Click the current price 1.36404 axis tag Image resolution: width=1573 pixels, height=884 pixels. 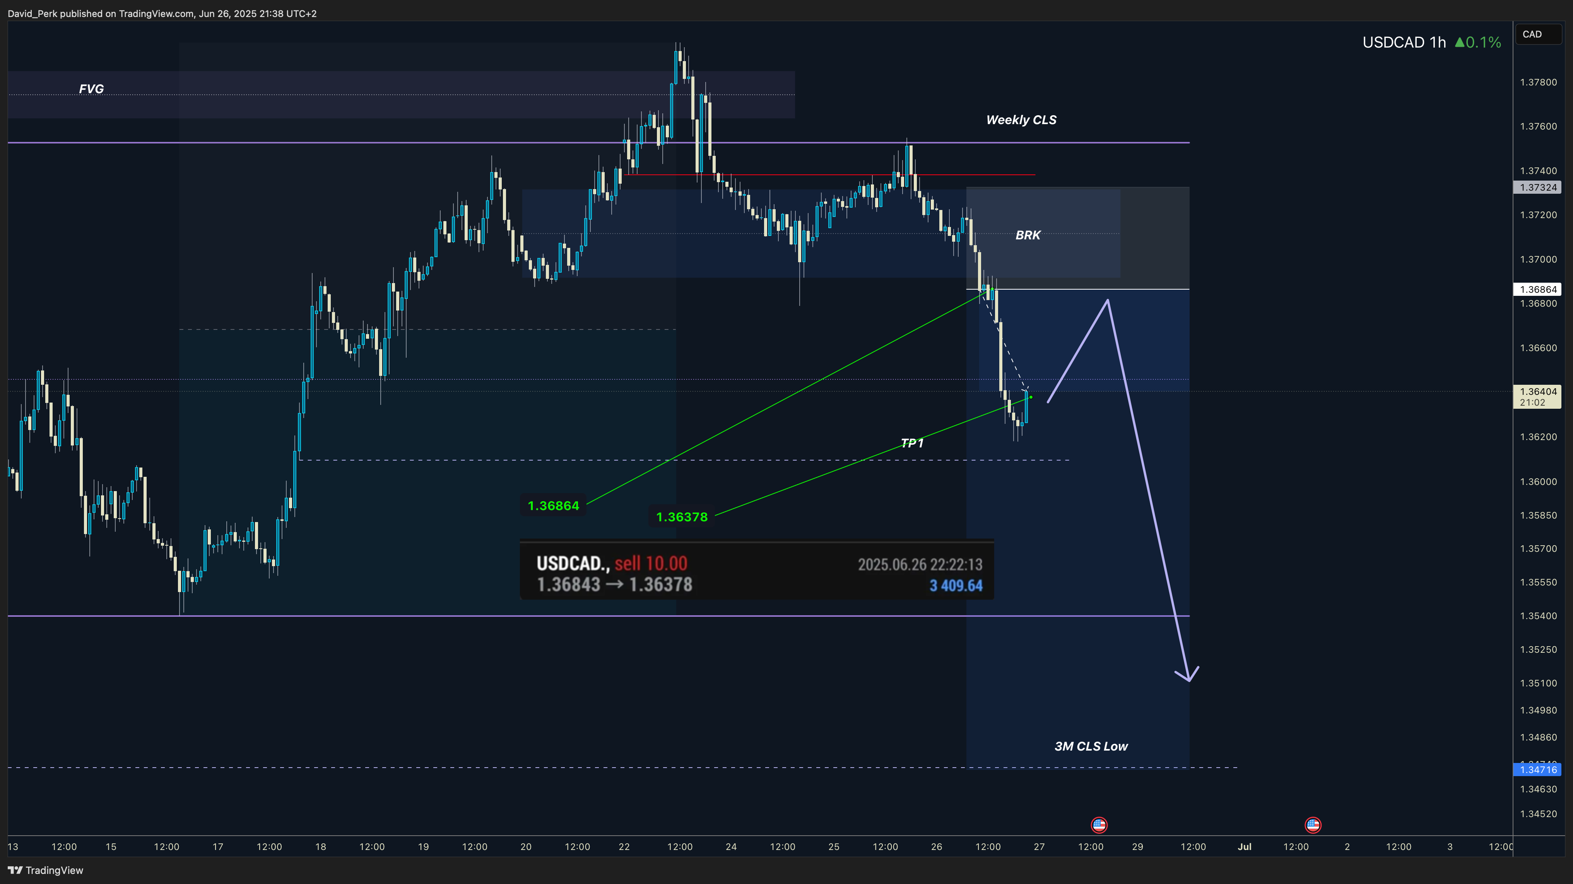coord(1538,397)
